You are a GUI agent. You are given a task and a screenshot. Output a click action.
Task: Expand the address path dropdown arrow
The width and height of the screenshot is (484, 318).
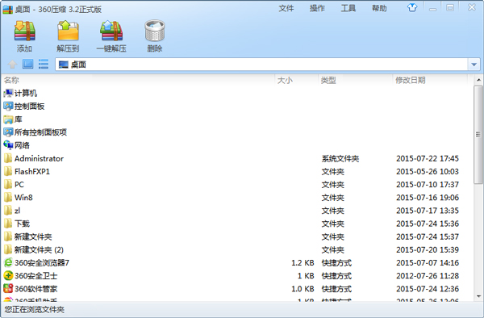[474, 65]
